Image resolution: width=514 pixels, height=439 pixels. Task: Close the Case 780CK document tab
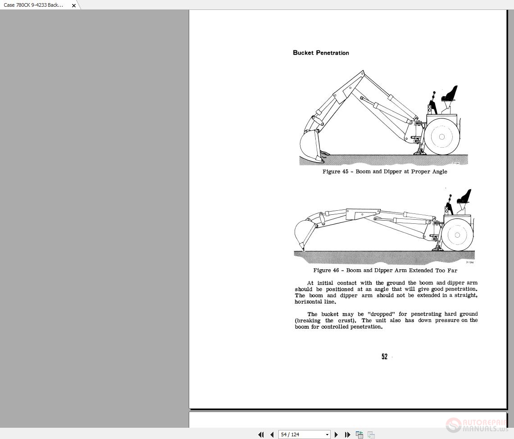tap(73, 5)
